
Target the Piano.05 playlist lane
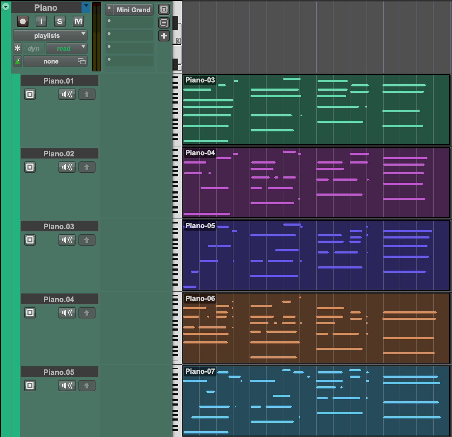pyautogui.click(x=30, y=386)
